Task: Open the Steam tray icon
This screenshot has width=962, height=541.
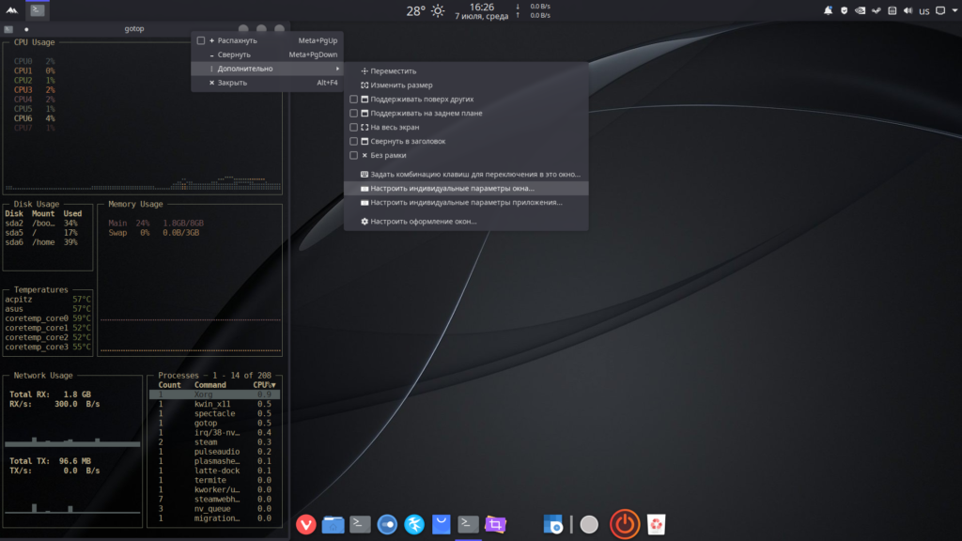Action: pos(877,10)
